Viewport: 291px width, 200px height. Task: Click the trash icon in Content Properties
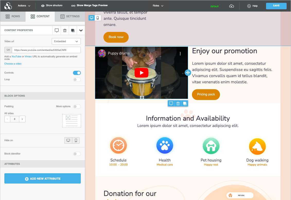pyautogui.click(x=65, y=30)
